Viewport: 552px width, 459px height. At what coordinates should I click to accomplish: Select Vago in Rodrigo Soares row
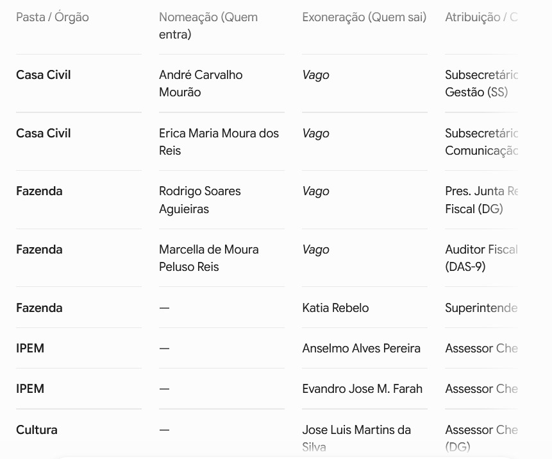(x=315, y=191)
